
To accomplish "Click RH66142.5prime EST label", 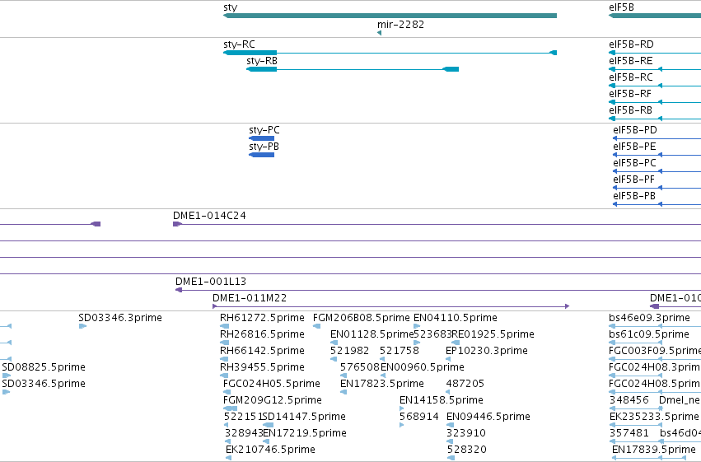I will point(263,351).
